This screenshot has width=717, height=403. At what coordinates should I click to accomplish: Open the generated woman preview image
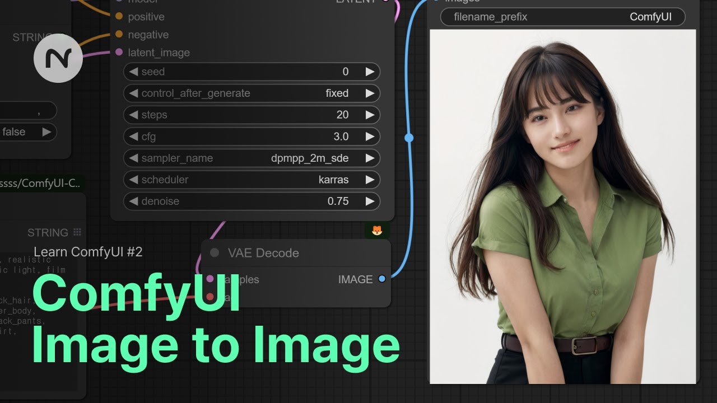tap(563, 207)
